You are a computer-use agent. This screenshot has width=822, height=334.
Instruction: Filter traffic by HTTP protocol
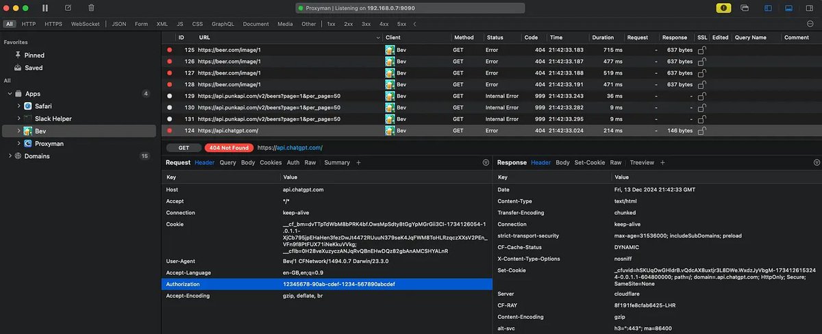point(29,23)
